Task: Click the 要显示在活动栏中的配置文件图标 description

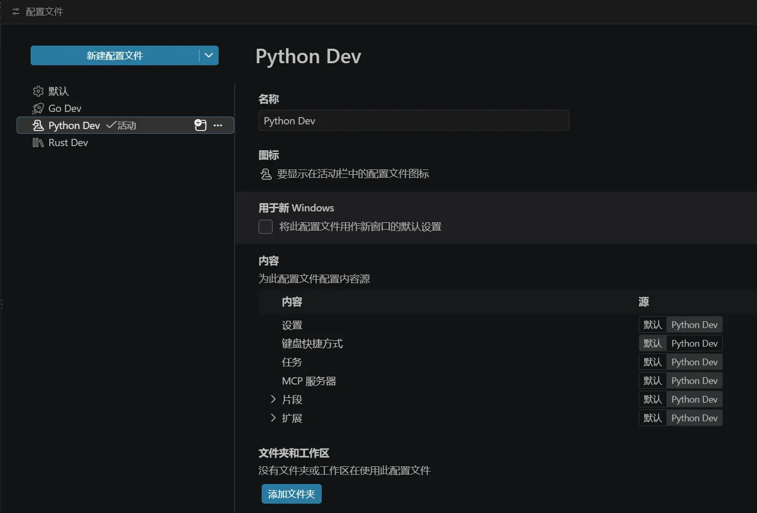Action: pyautogui.click(x=353, y=174)
